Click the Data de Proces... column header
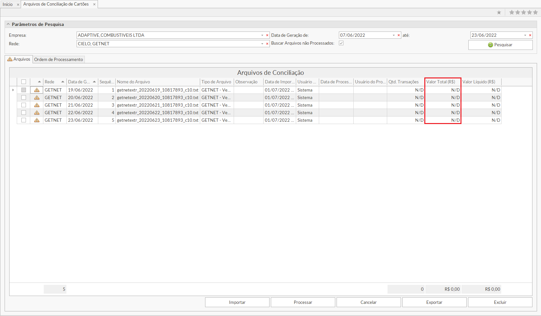Screen dimensions: 541x316 [x=336, y=82]
